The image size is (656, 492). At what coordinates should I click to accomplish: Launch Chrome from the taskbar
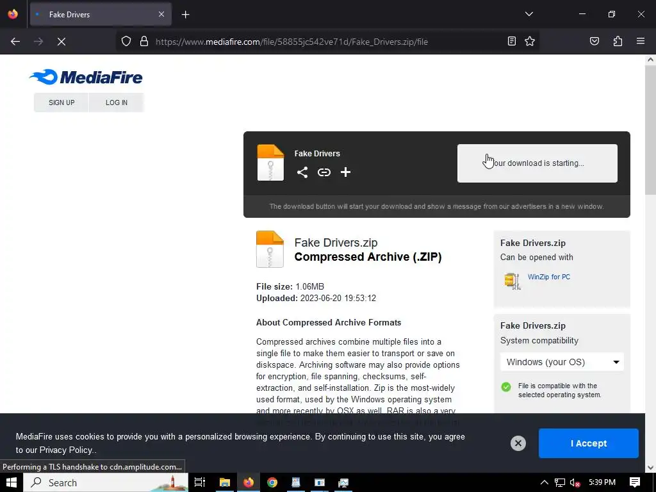[272, 482]
